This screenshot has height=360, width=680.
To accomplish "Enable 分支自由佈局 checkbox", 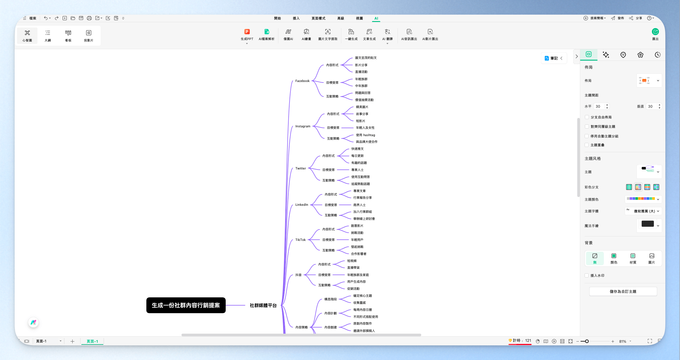I will tap(587, 117).
